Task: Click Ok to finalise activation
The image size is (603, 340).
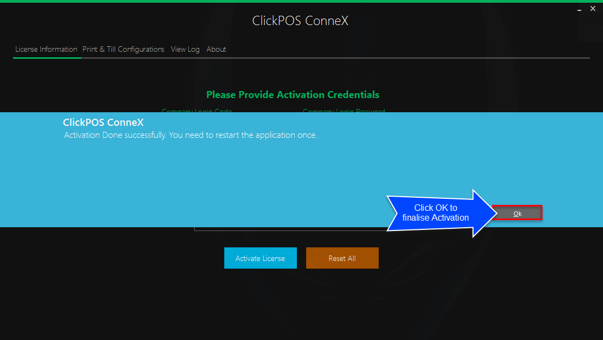Action: coord(517,213)
